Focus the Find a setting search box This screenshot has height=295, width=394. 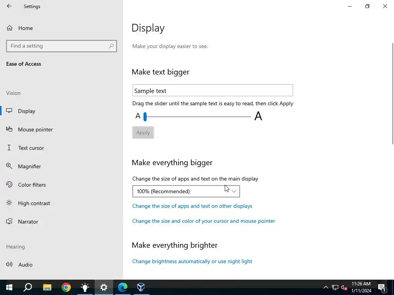coord(62,46)
